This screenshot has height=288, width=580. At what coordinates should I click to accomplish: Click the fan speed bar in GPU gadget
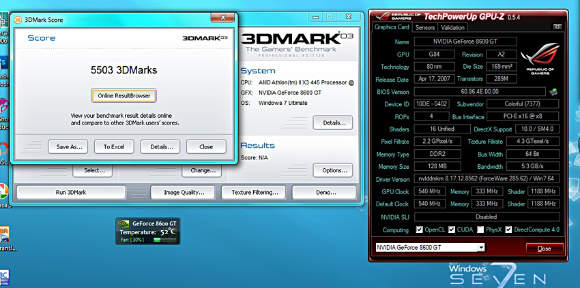pos(164,240)
